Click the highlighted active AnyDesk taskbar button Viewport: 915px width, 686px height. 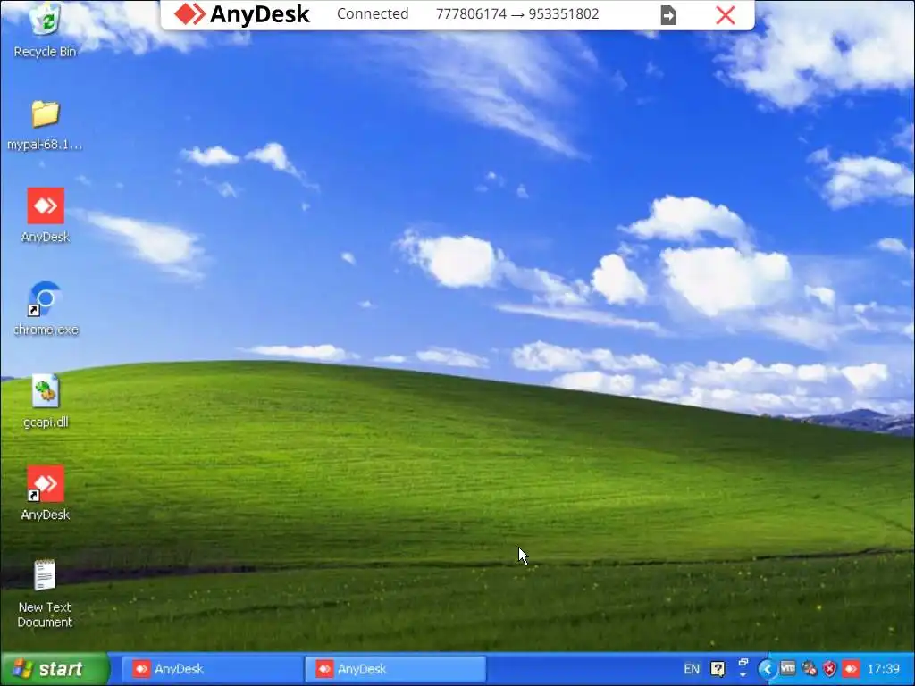(x=396, y=669)
